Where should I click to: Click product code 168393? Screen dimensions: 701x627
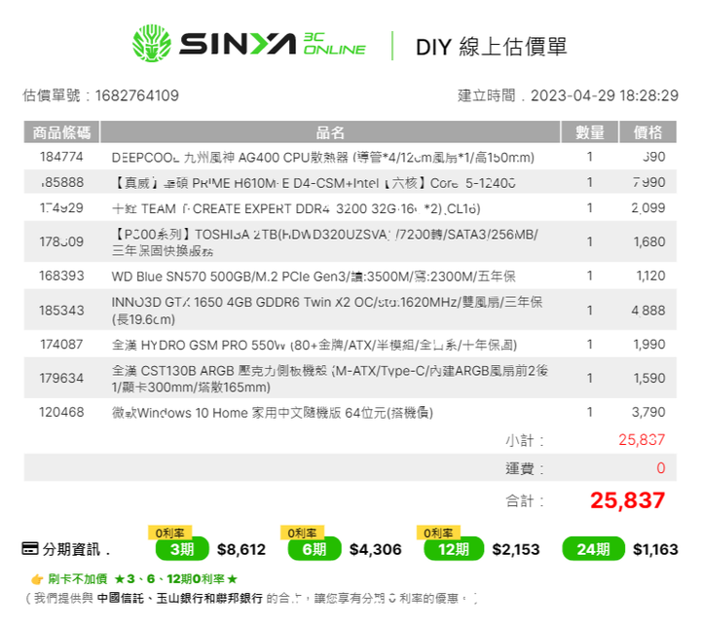[61, 276]
